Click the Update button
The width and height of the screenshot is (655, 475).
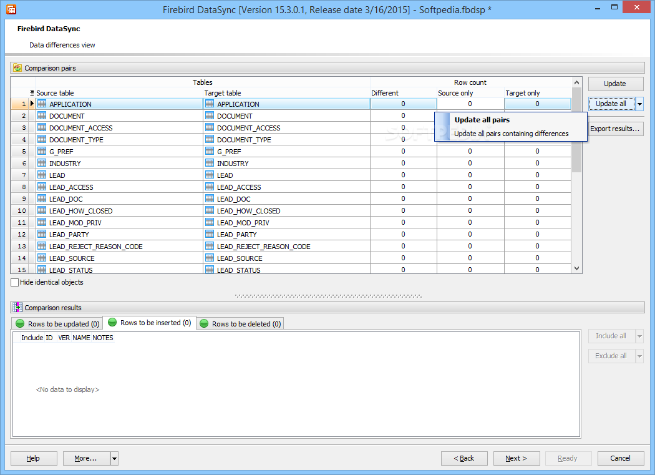[x=615, y=84]
